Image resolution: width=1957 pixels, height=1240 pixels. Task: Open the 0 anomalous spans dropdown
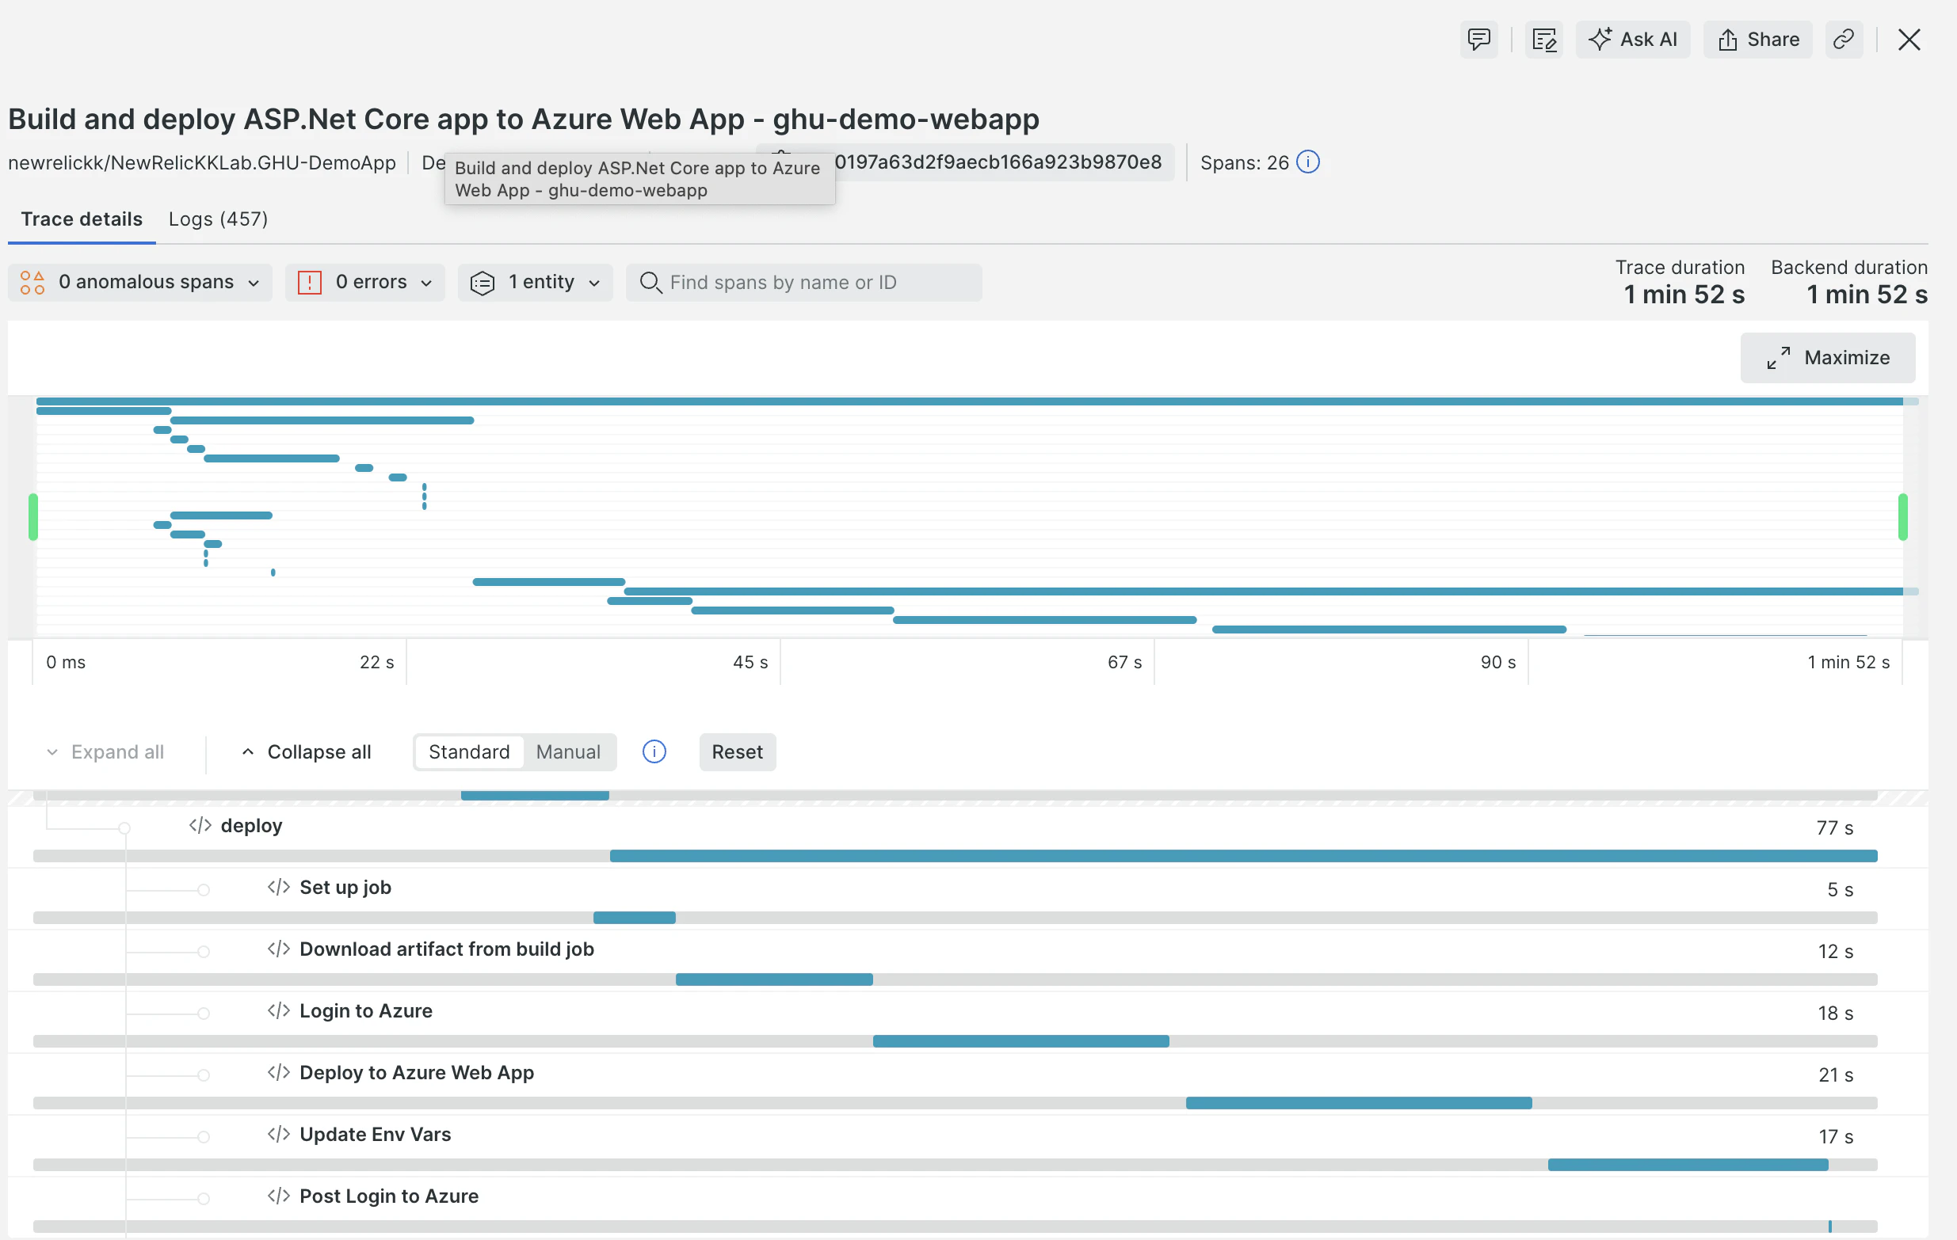(139, 282)
